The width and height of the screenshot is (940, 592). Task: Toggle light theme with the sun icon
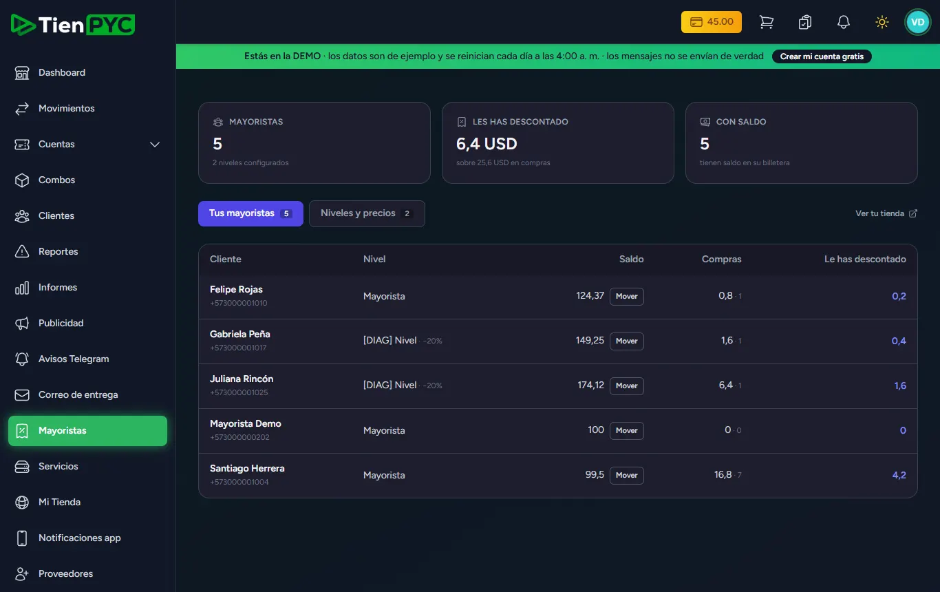click(882, 22)
